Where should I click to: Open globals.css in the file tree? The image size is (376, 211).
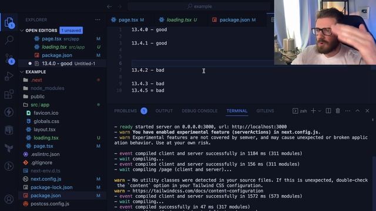tap(62, 121)
